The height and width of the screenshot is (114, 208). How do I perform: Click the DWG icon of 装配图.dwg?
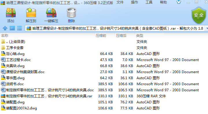click(3, 102)
